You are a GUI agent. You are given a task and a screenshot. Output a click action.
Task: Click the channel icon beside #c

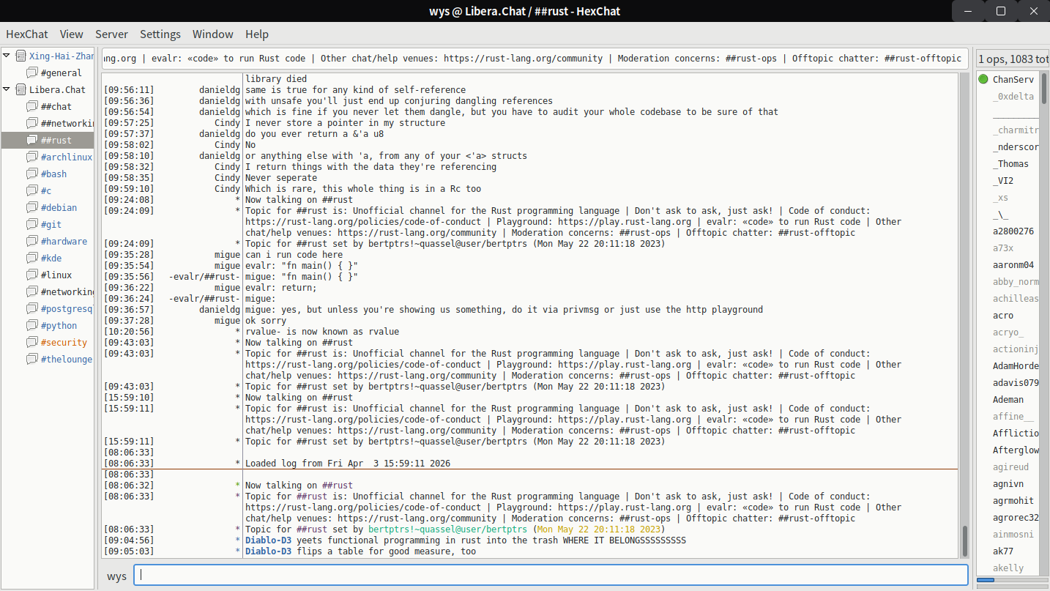[x=32, y=190]
